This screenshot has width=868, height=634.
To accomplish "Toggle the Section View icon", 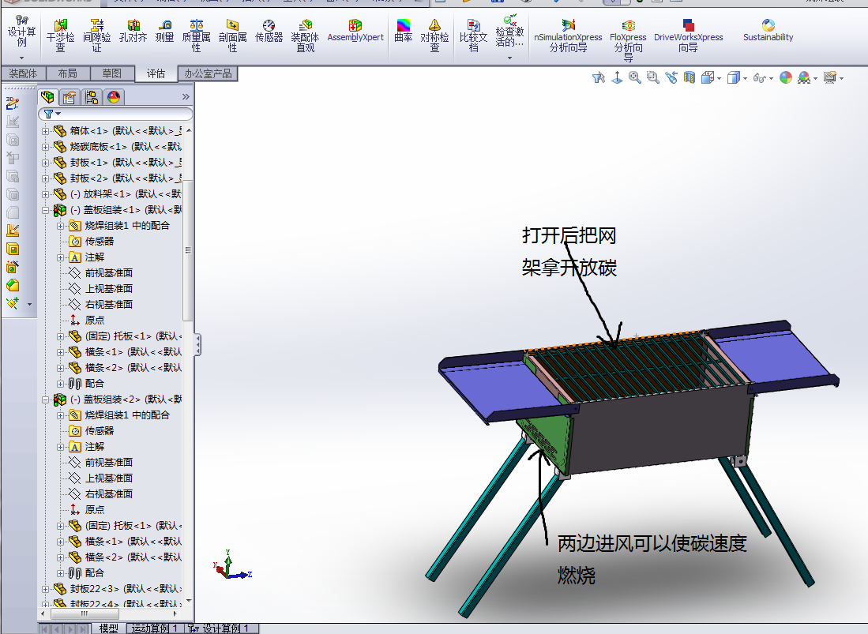I will (690, 78).
